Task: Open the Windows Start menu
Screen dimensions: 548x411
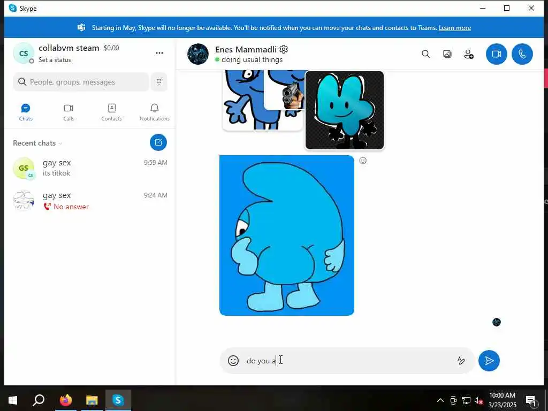Action: coord(13,400)
